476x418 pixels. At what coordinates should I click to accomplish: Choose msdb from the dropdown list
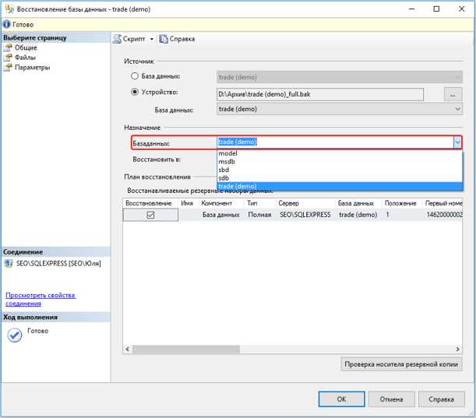(x=227, y=162)
